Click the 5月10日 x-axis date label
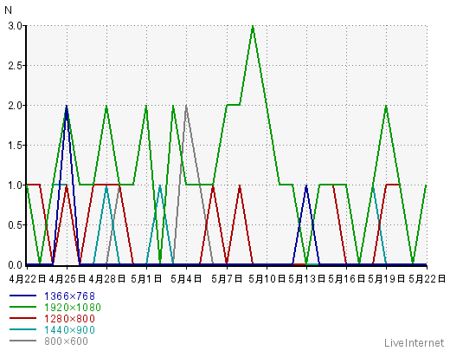The height and width of the screenshot is (351, 450). click(267, 279)
